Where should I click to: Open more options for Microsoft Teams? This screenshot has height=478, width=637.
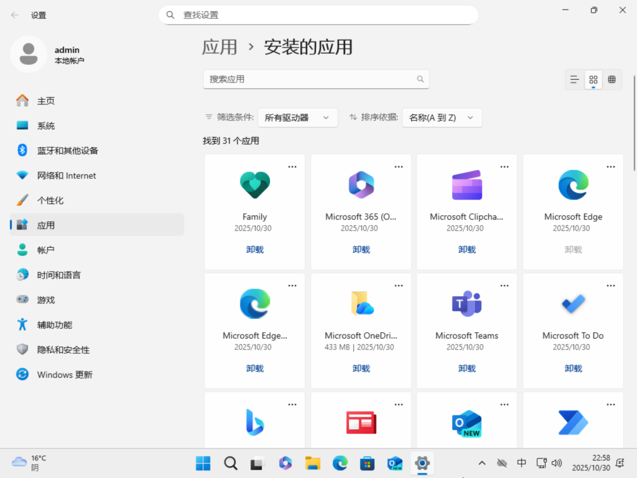click(504, 286)
